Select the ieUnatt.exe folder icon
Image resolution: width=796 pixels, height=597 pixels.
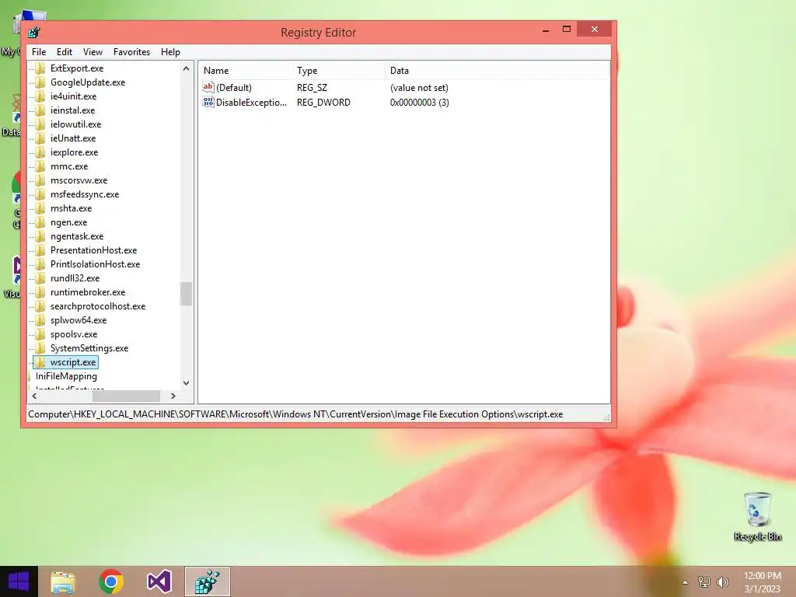click(40, 138)
